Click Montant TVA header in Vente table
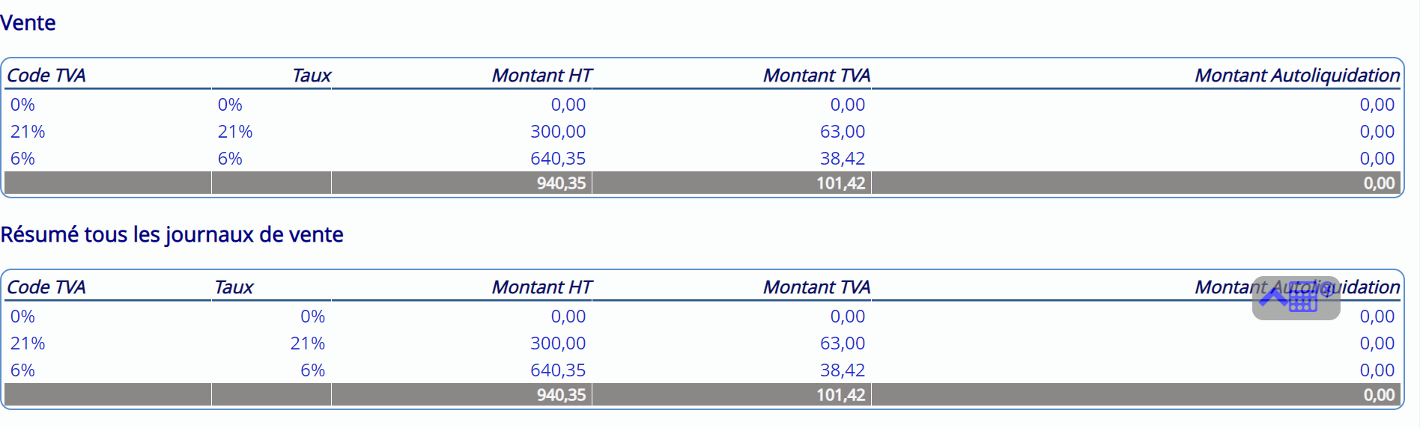This screenshot has width=1420, height=428. click(816, 76)
